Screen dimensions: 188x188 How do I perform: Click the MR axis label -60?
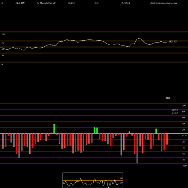(183, 154)
